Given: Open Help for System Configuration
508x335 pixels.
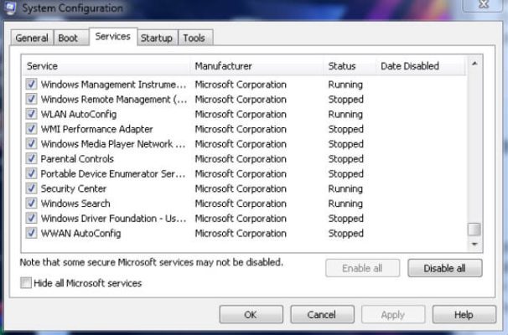Looking at the screenshot, I should [x=464, y=315].
